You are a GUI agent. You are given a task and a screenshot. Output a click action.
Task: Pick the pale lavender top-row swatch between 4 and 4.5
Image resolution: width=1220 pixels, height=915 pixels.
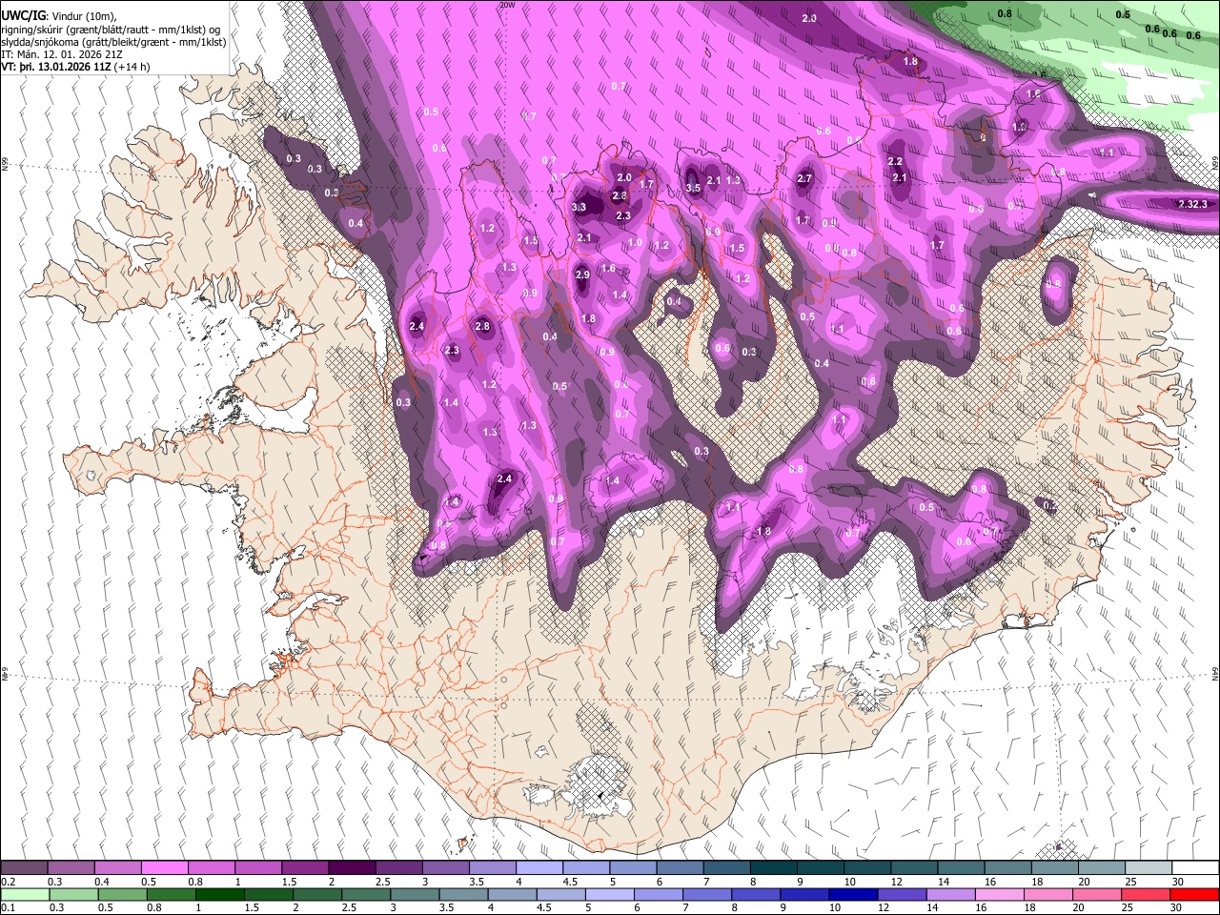pos(539,868)
